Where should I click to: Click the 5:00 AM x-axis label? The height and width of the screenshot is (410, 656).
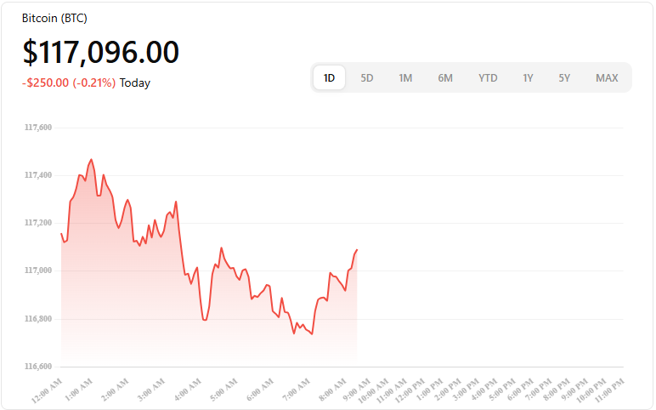click(223, 390)
